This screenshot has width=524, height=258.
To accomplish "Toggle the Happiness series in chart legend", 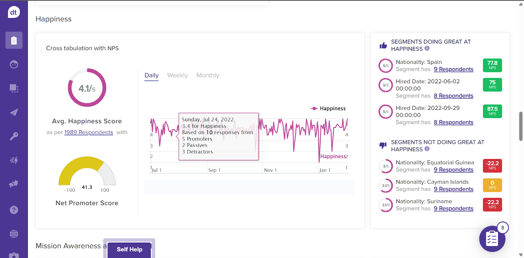I will [328, 109].
